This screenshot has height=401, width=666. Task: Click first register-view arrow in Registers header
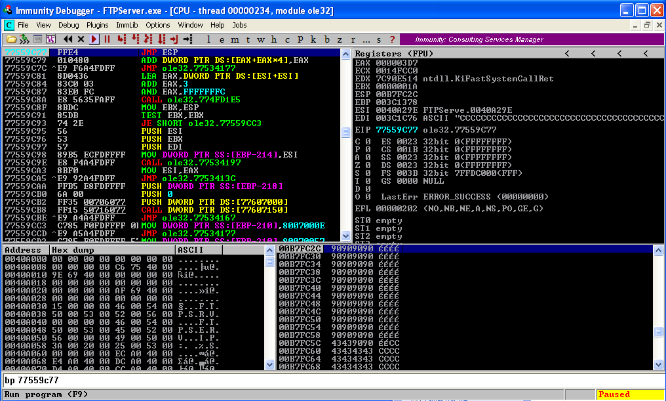click(567, 54)
